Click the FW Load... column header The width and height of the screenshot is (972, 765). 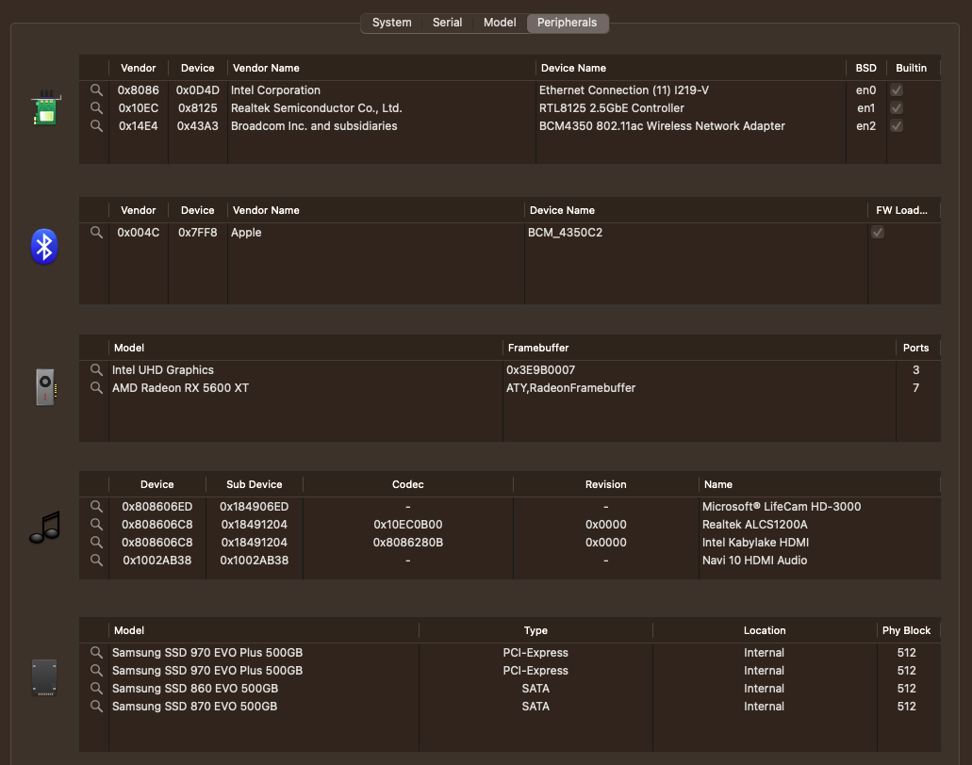click(902, 211)
